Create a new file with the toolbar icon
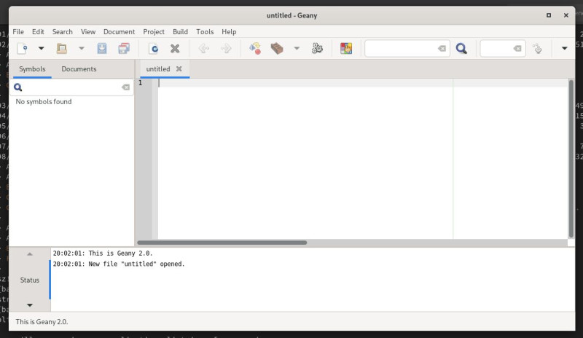Image resolution: width=583 pixels, height=338 pixels. 23,48
